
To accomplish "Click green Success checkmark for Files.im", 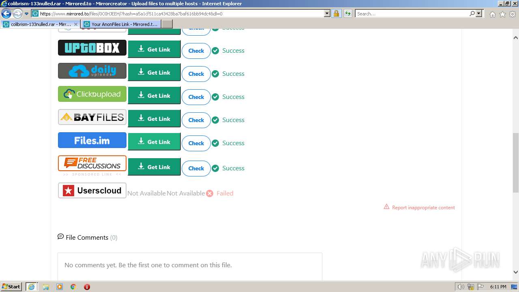I will [215, 143].
